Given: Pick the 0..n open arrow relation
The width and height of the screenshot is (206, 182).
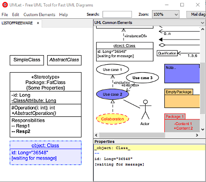Looking at the screenshot, I should [179, 32].
